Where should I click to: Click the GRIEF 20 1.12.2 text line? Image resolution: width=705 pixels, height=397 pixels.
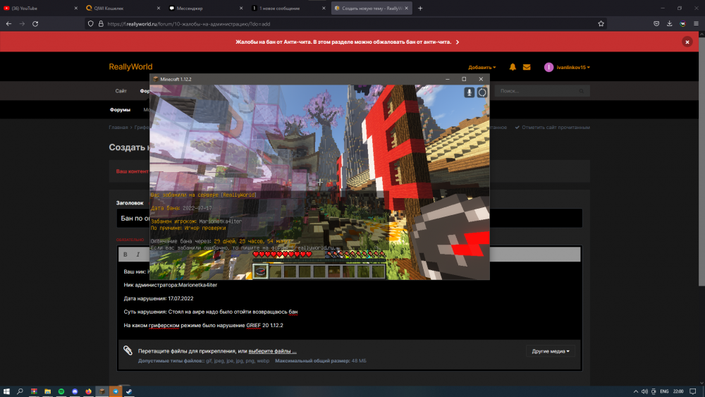tap(203, 326)
